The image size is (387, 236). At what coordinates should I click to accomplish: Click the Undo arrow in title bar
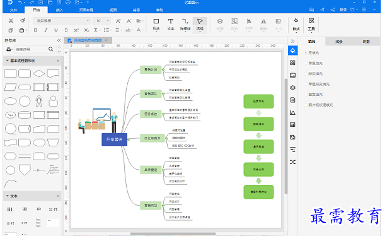point(20,3)
